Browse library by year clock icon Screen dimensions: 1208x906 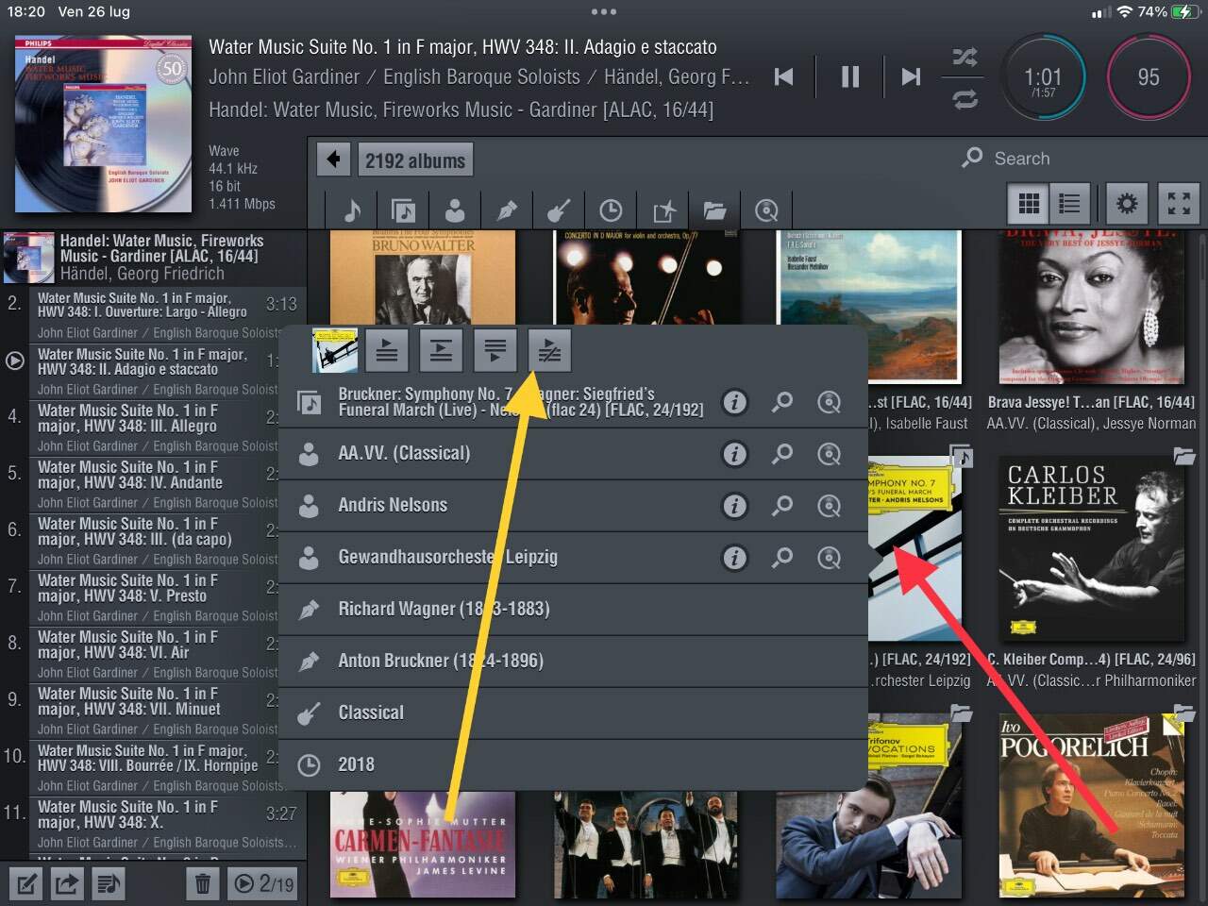pyautogui.click(x=611, y=210)
